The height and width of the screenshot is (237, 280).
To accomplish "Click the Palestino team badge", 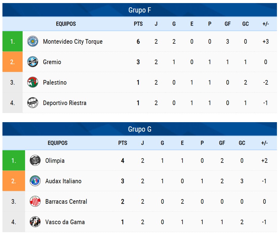I will (33, 82).
